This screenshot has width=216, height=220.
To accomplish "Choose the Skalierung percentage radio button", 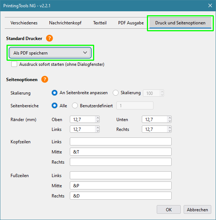I will click(116, 93).
